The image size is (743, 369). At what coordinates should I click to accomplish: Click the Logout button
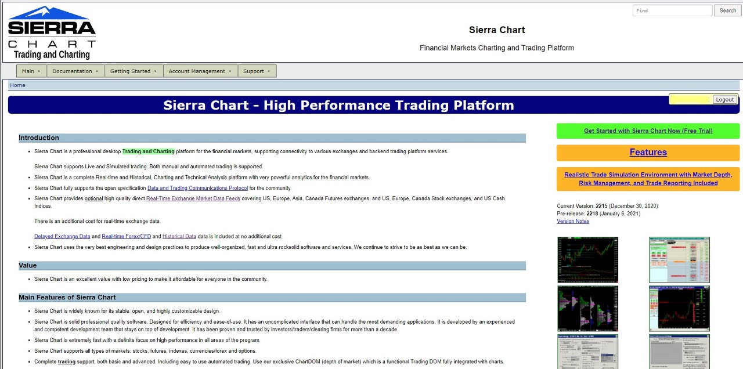[x=724, y=99]
